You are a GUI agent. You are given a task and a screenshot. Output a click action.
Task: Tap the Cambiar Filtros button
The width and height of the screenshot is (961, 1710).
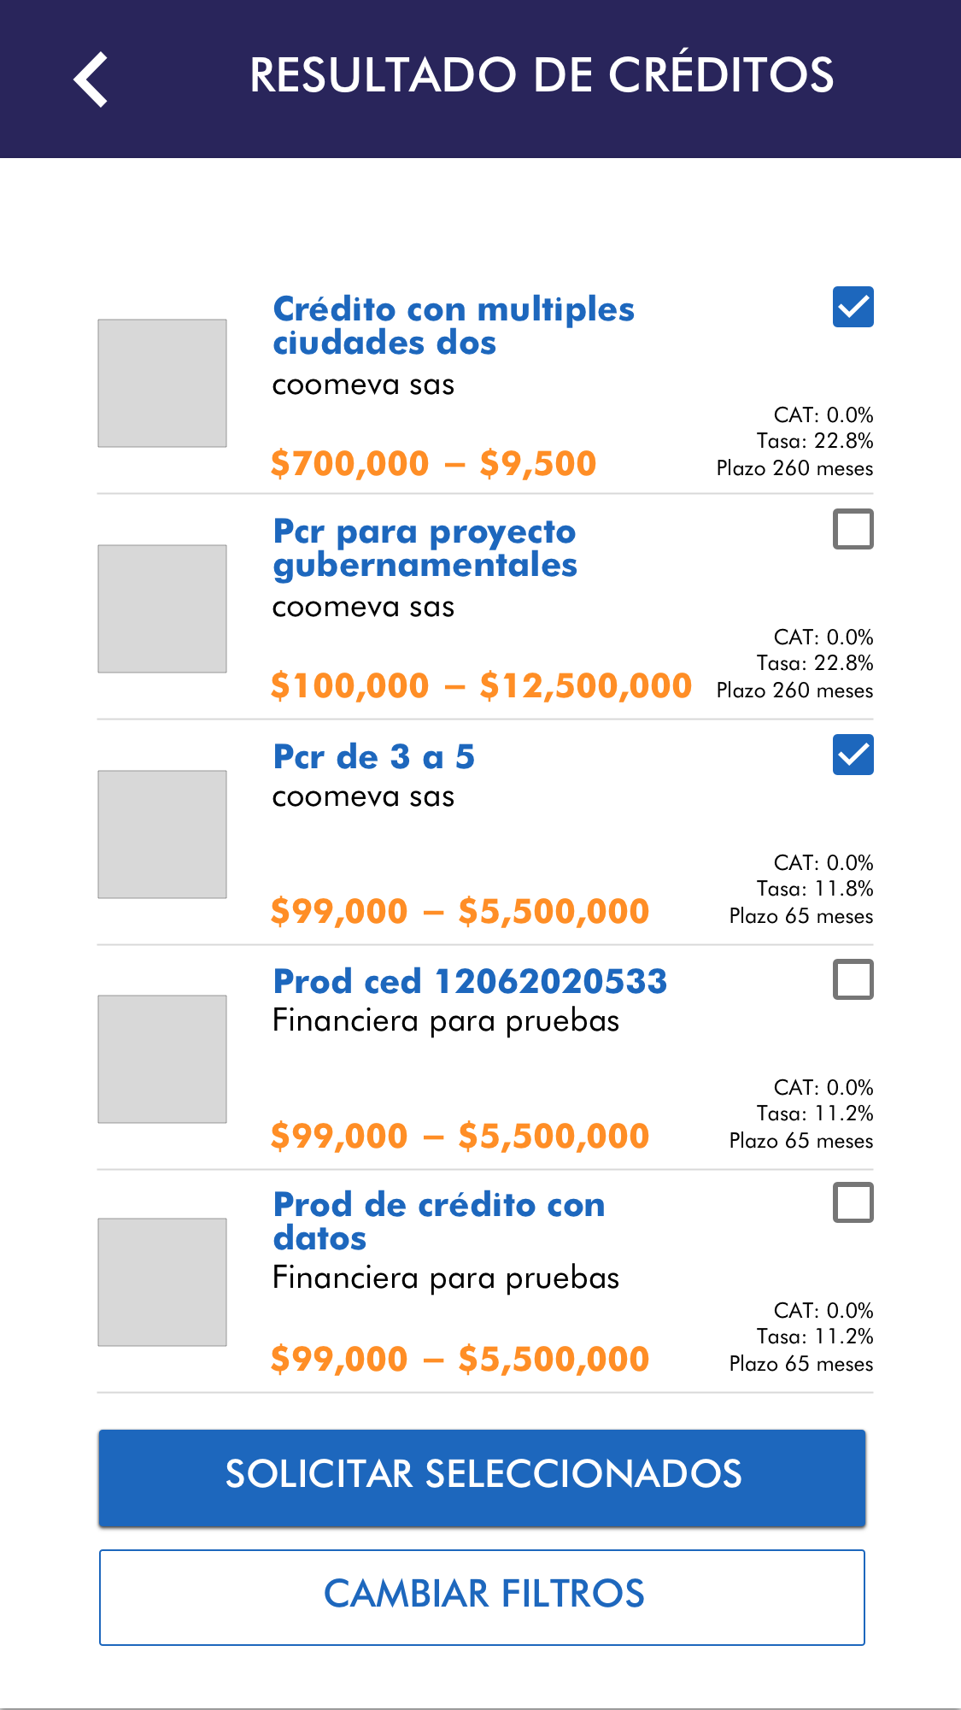click(x=482, y=1596)
